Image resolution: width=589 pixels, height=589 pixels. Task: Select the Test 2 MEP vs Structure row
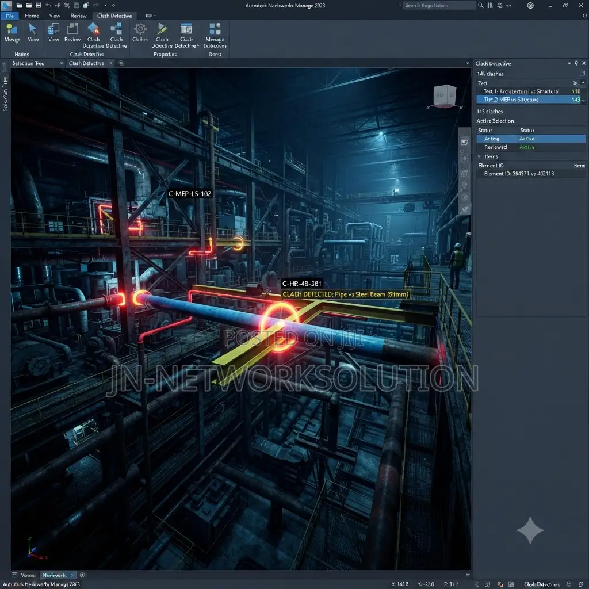pos(529,100)
